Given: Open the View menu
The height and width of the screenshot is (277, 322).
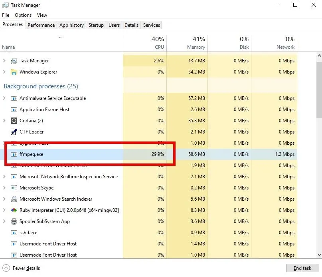Looking at the screenshot, I should (x=42, y=15).
